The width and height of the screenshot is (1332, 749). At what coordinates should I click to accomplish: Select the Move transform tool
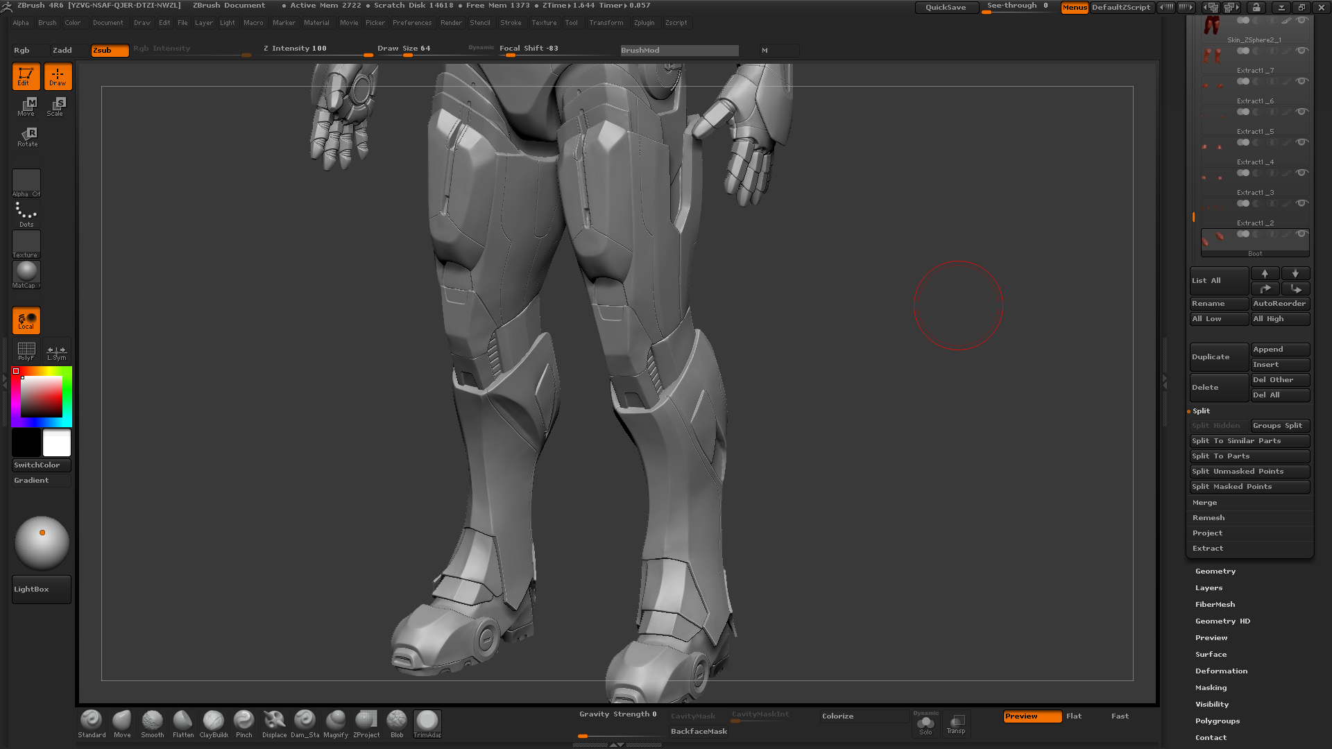[x=26, y=107]
